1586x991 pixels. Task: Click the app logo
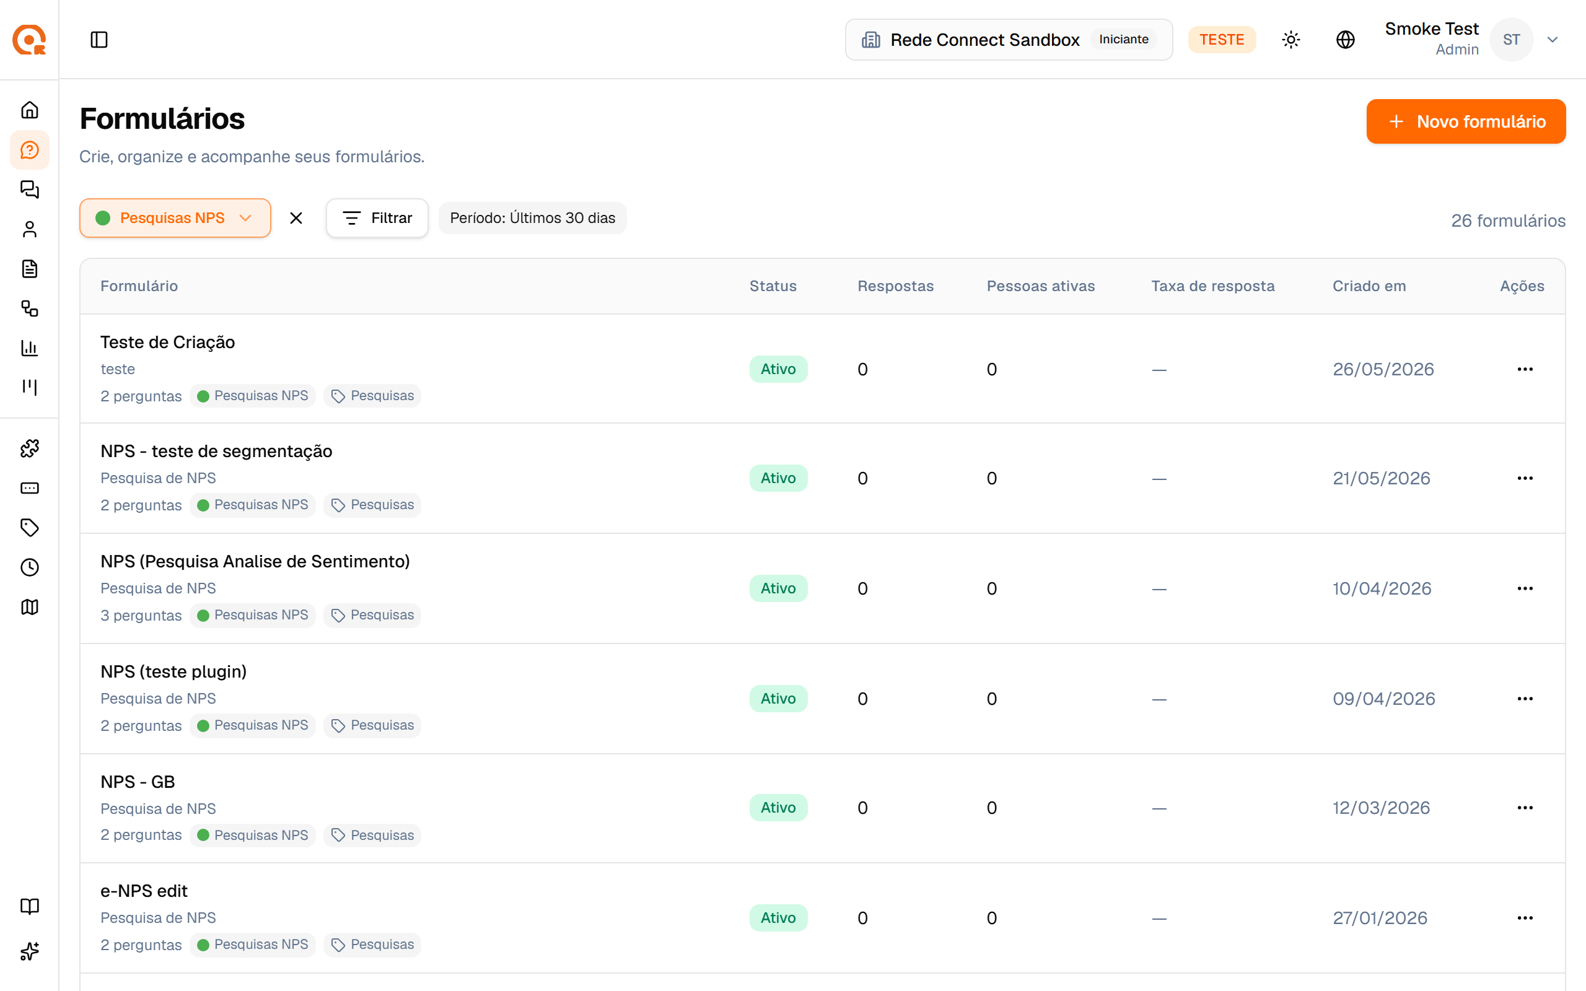[x=30, y=39]
